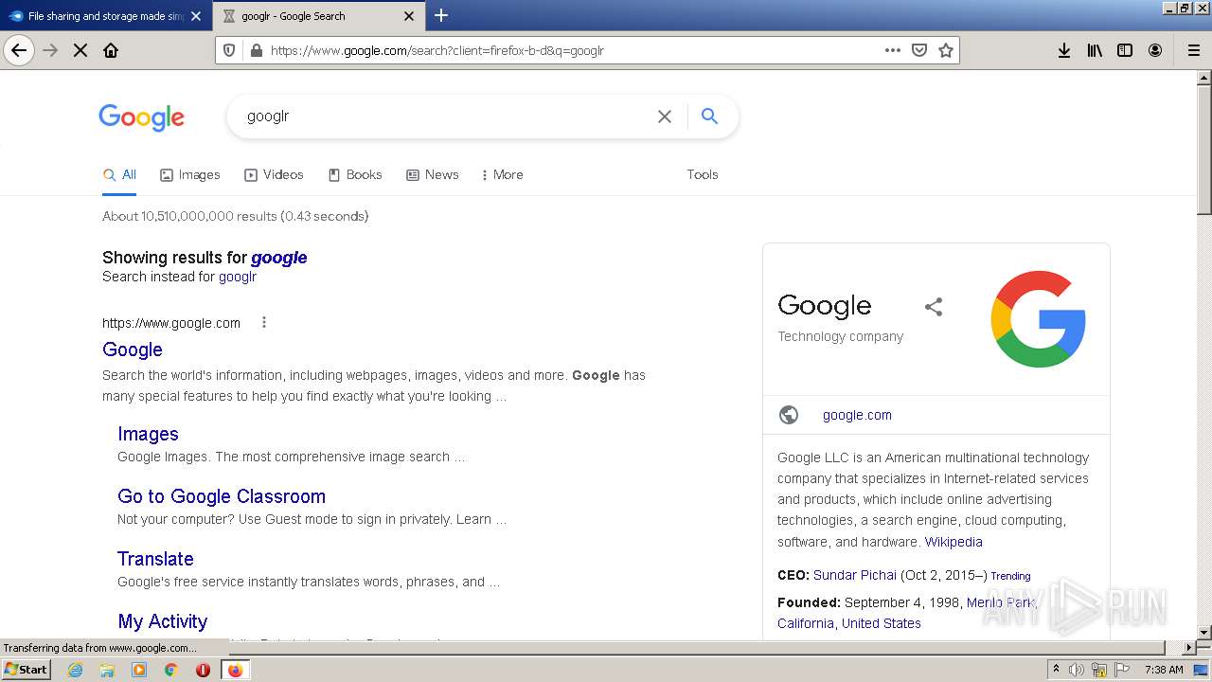Click the vertical scrollbar thumb

coord(1204,150)
